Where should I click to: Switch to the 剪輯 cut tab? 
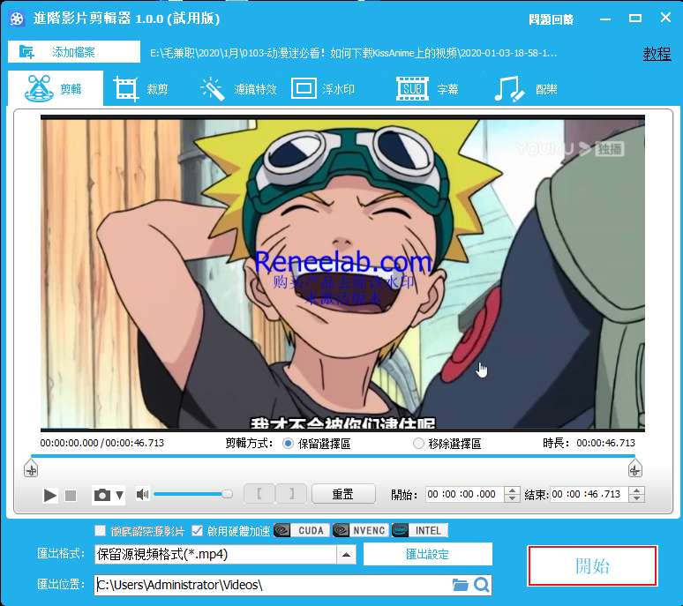tap(56, 88)
